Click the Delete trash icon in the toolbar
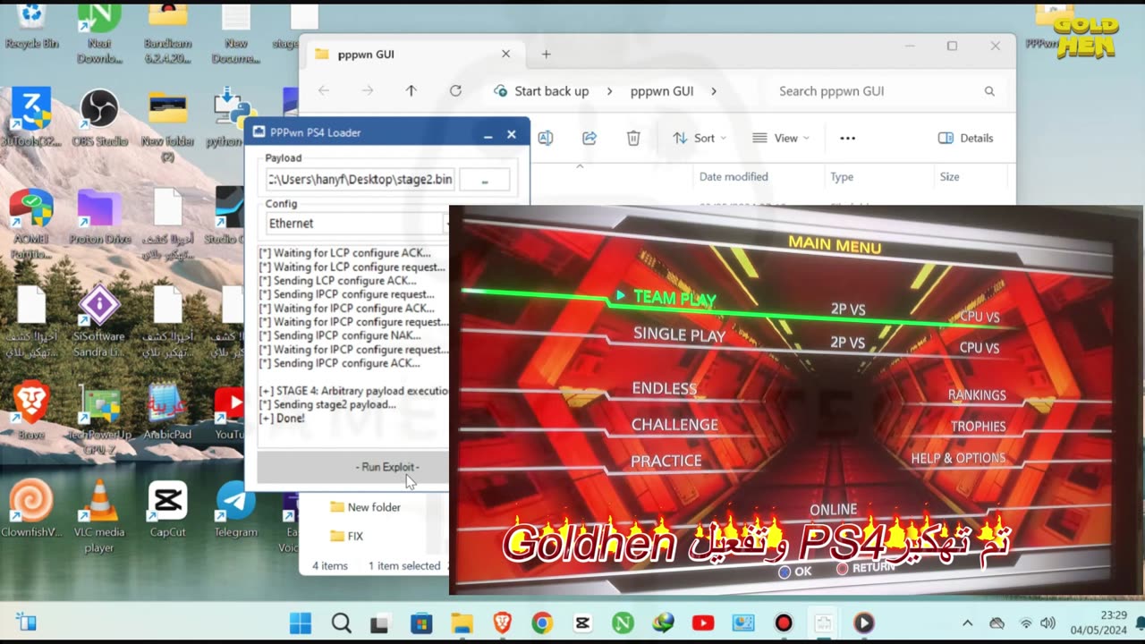 tap(633, 138)
